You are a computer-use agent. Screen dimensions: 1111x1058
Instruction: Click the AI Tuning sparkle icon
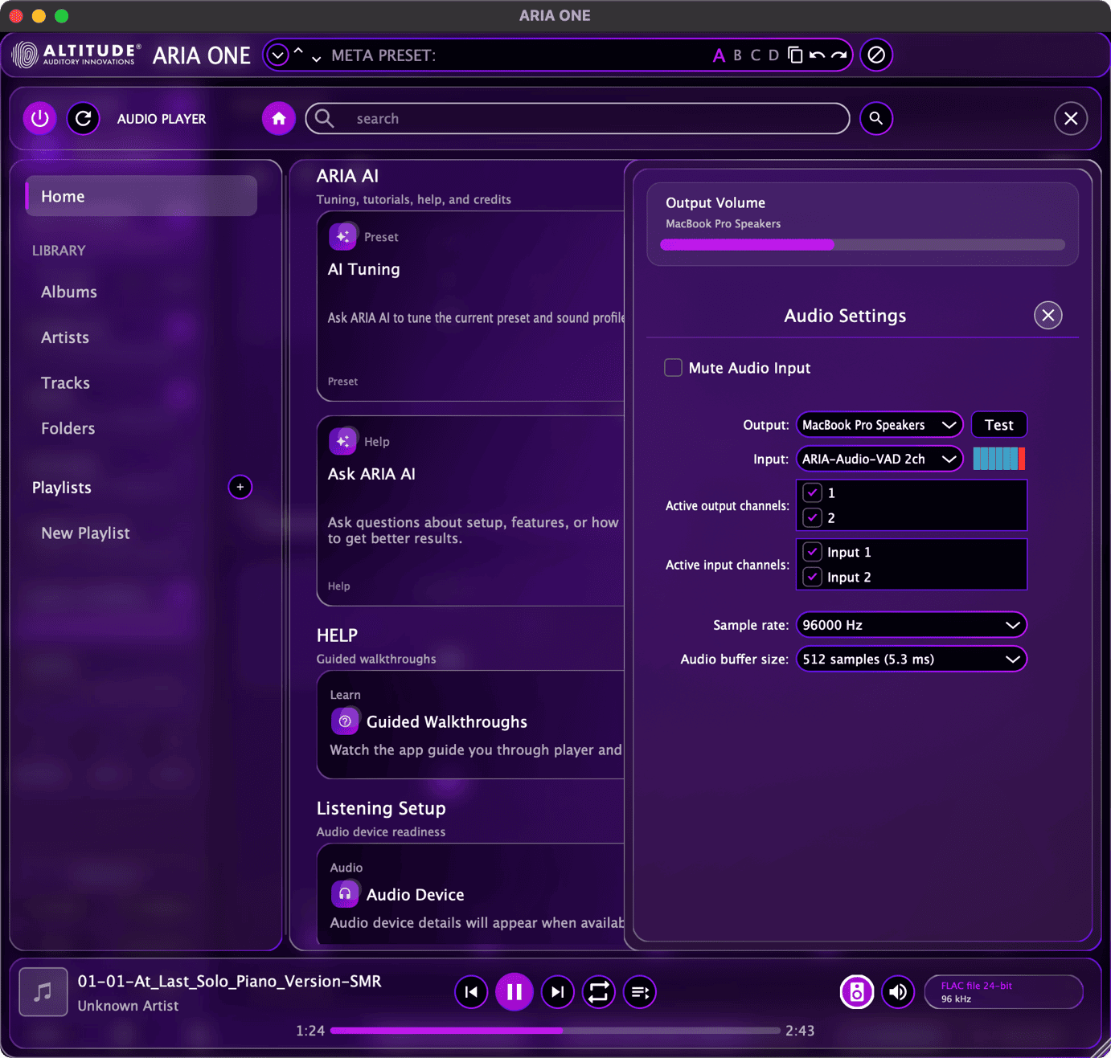(x=342, y=236)
